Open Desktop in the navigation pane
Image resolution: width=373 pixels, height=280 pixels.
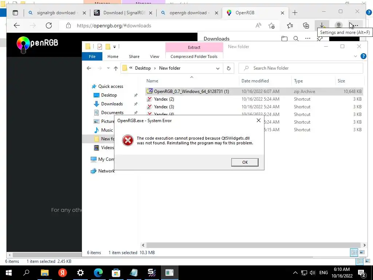click(x=109, y=95)
